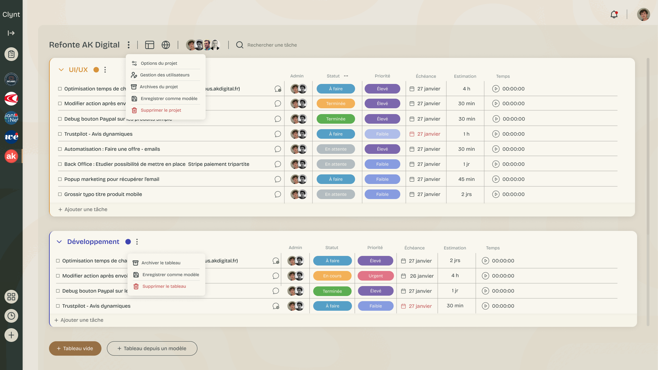Screen dimensions: 658x370
Task: Change Urgent priority in Développement
Action: click(376, 276)
